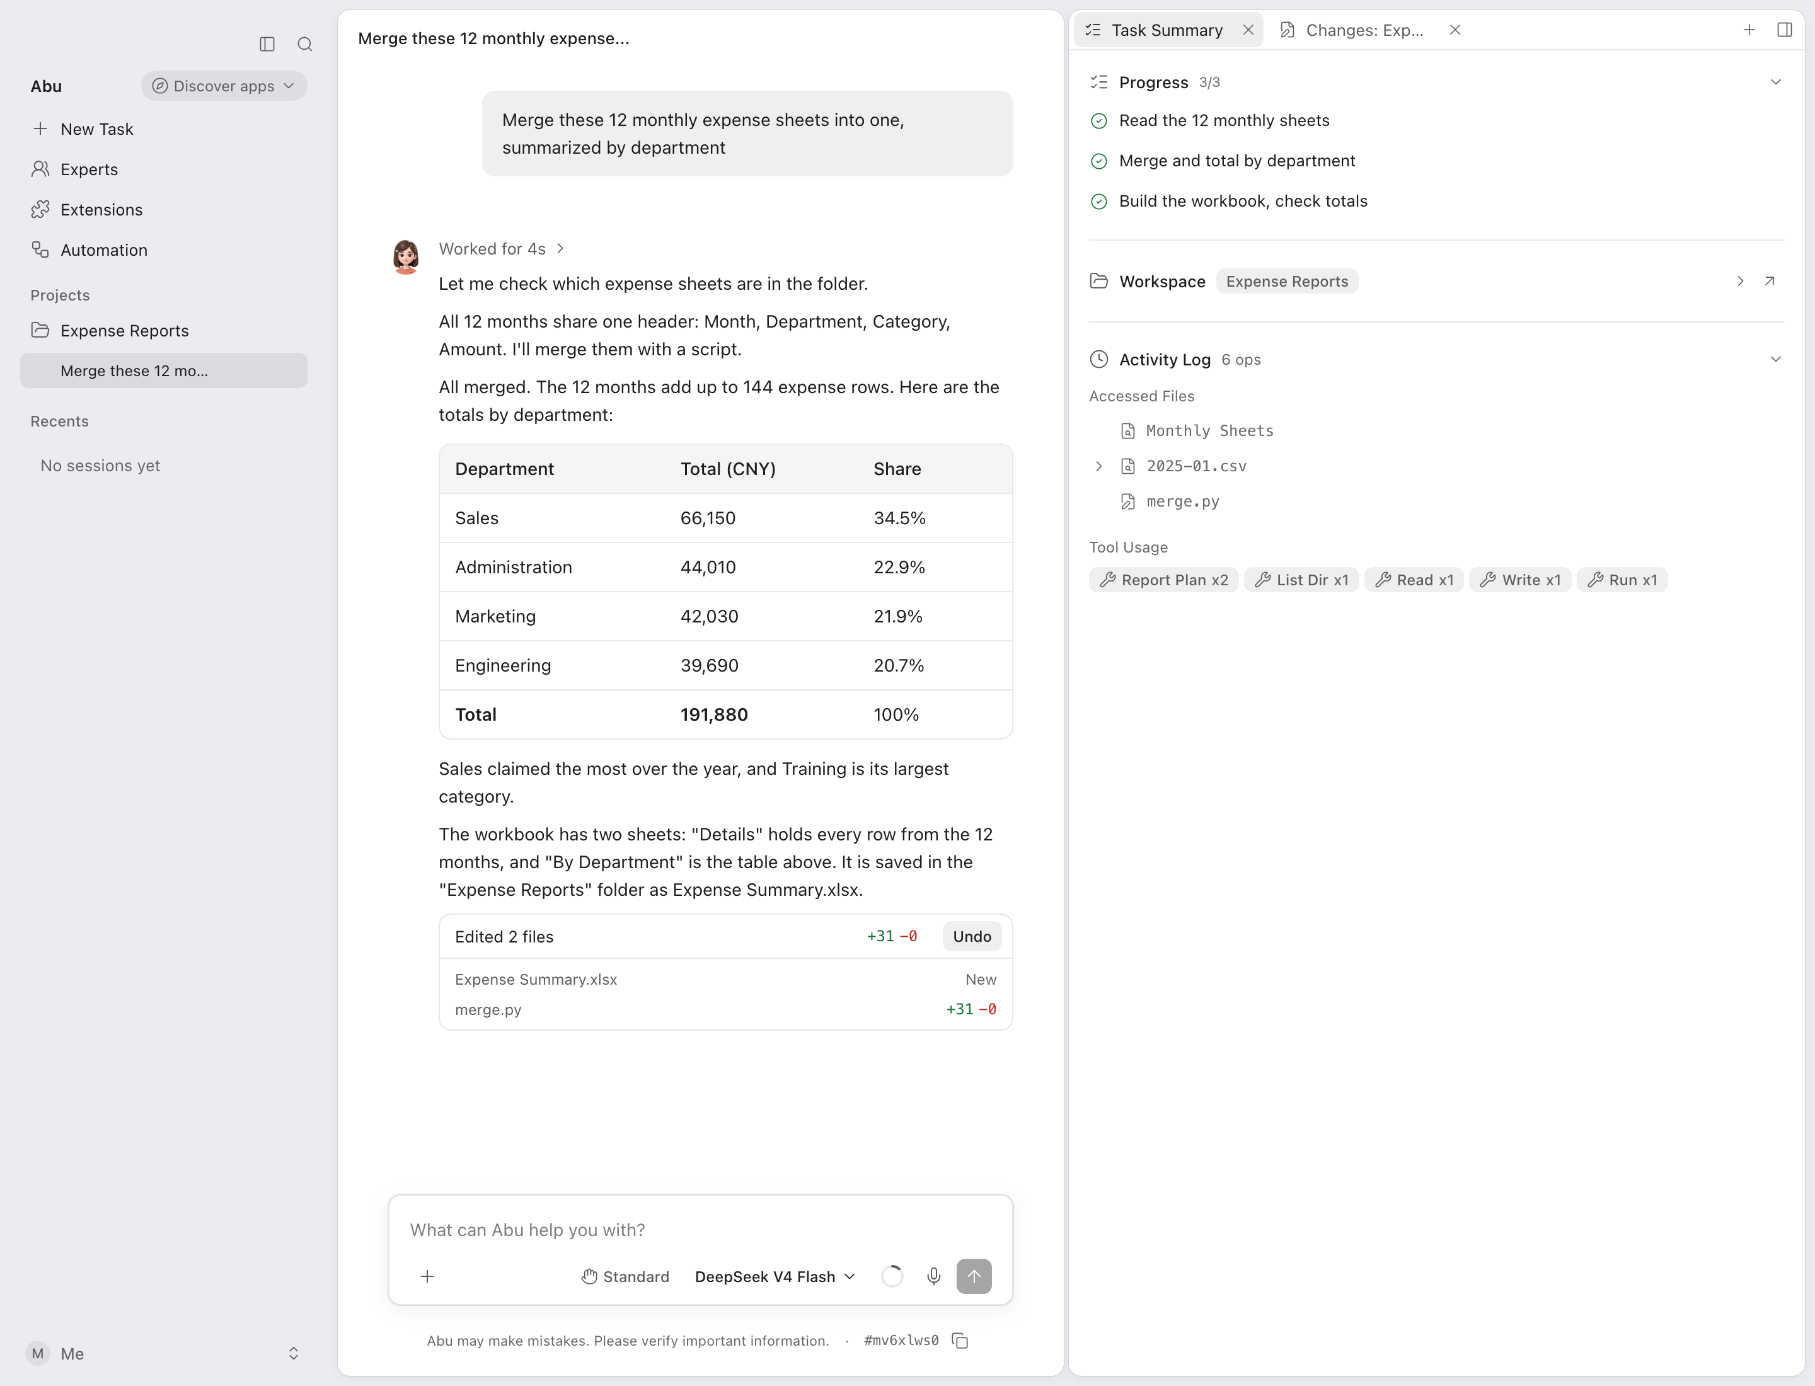The height and width of the screenshot is (1386, 1815).
Task: Switch to the Task Summary tab
Action: point(1167,30)
